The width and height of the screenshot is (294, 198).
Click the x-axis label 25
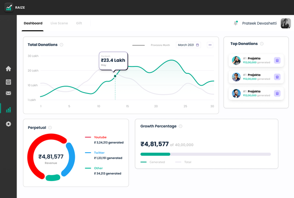[185, 106]
